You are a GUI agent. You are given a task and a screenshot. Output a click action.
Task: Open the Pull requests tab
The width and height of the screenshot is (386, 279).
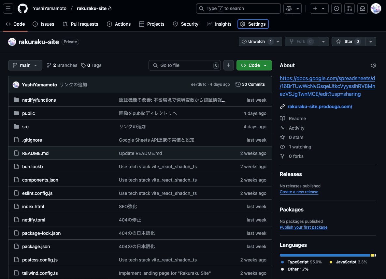pyautogui.click(x=80, y=24)
